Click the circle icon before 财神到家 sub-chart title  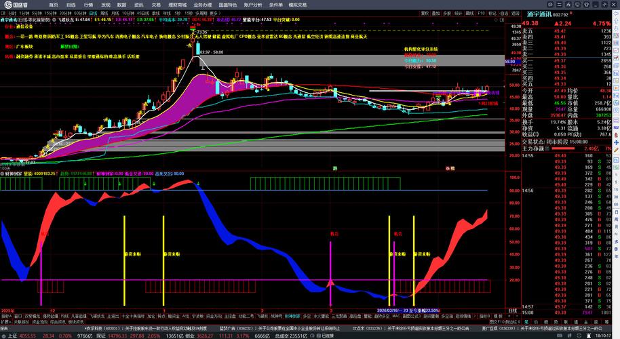point(2,174)
